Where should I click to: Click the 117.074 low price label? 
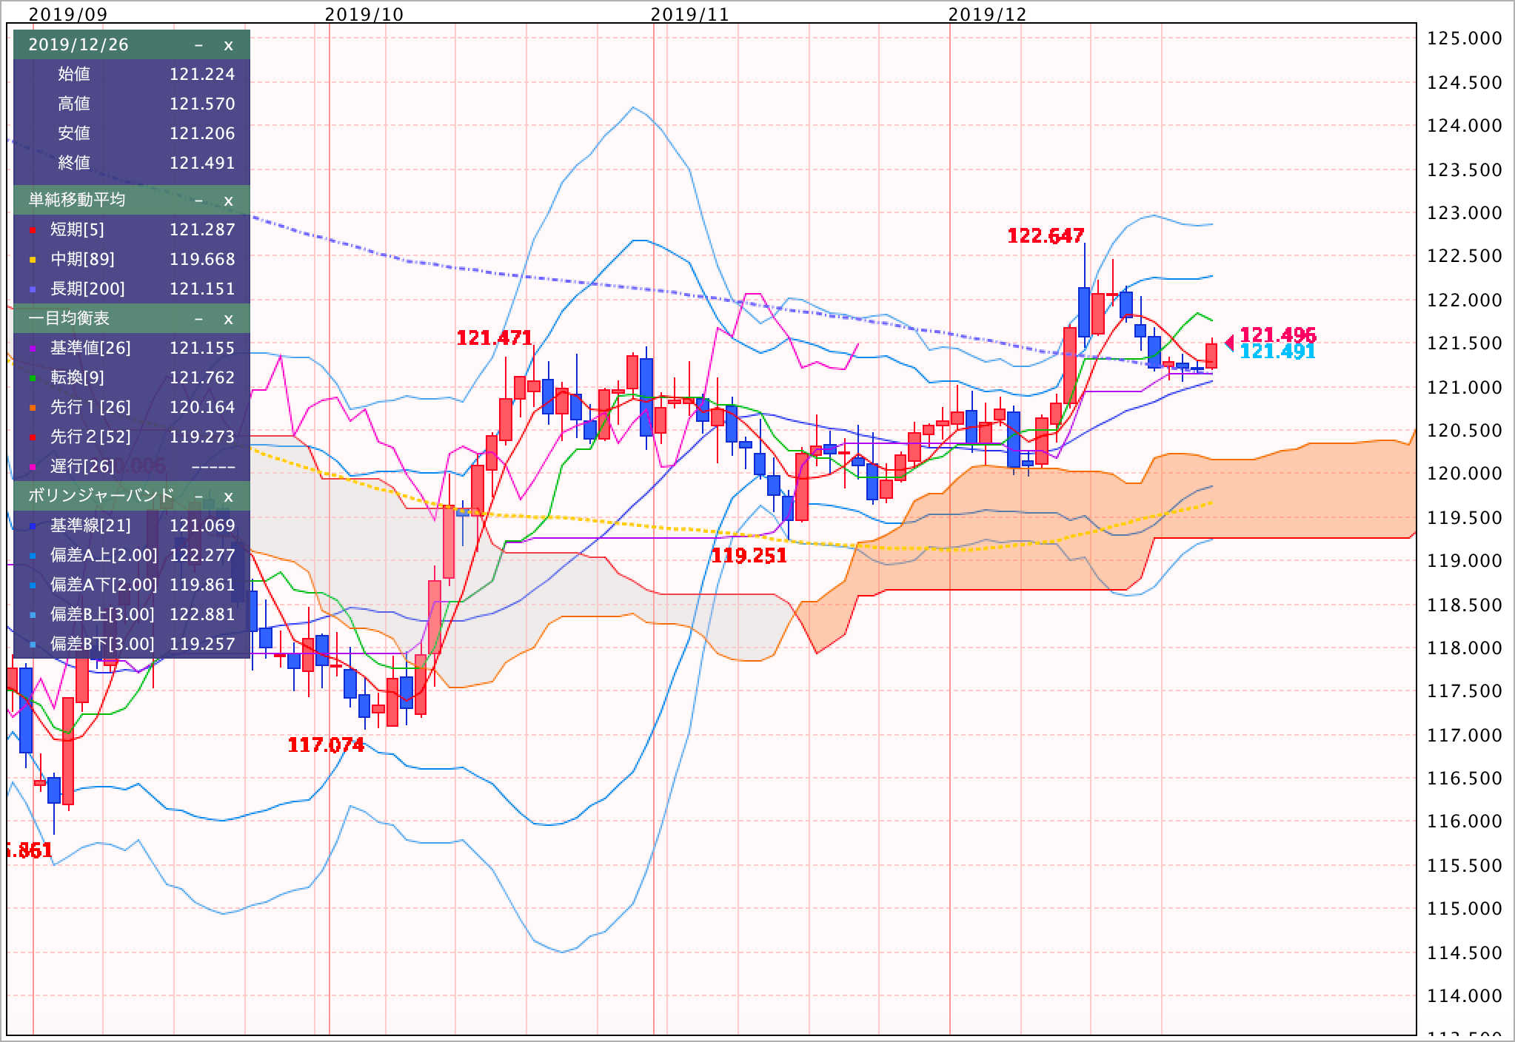(326, 744)
